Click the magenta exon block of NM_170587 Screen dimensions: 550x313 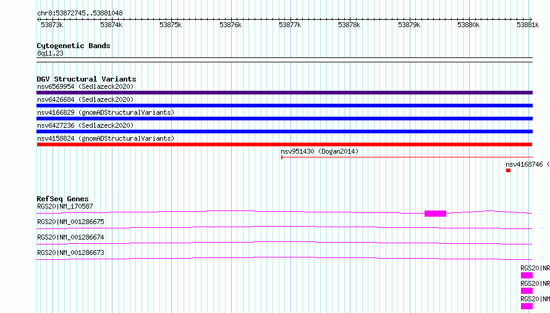pos(435,214)
